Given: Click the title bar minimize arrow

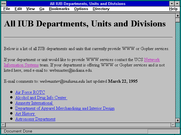Looking at the screenshot, I should 172,4.
